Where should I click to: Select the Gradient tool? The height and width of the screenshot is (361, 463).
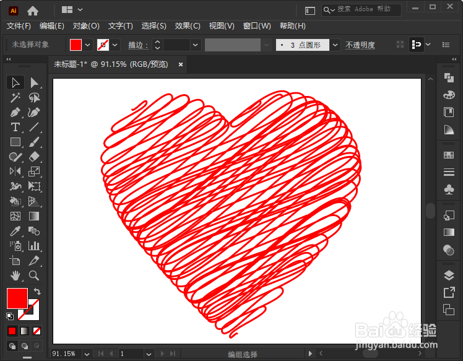coord(34,216)
